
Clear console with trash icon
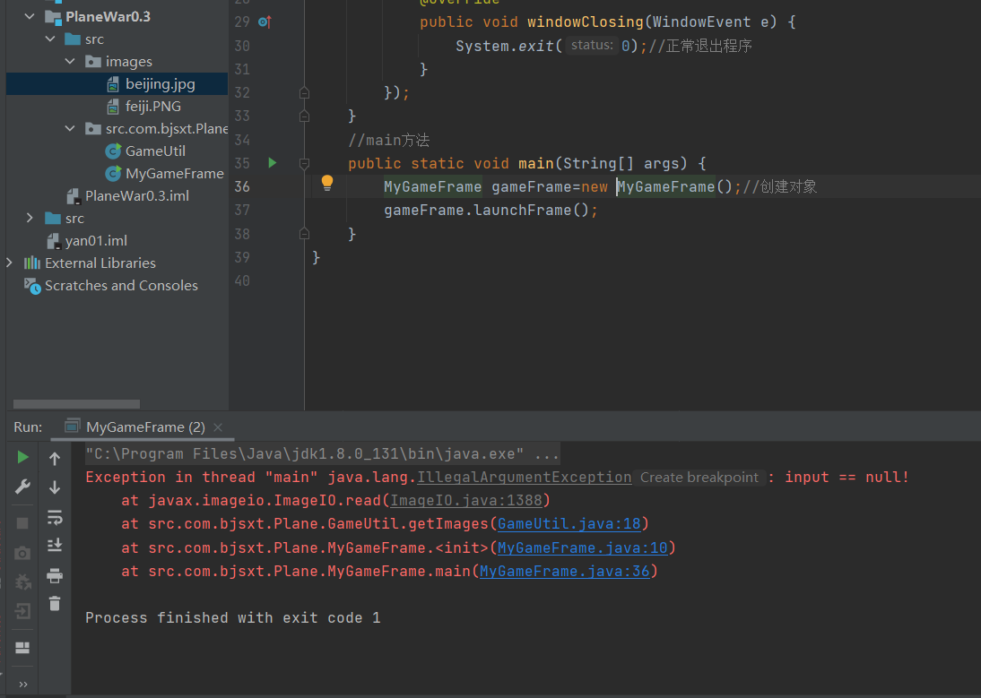pyautogui.click(x=55, y=603)
